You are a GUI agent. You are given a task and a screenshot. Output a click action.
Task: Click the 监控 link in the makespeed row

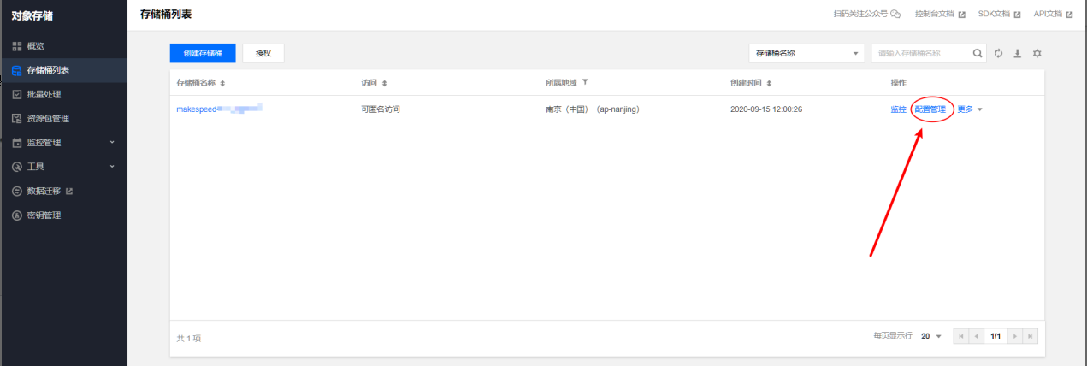coord(898,109)
